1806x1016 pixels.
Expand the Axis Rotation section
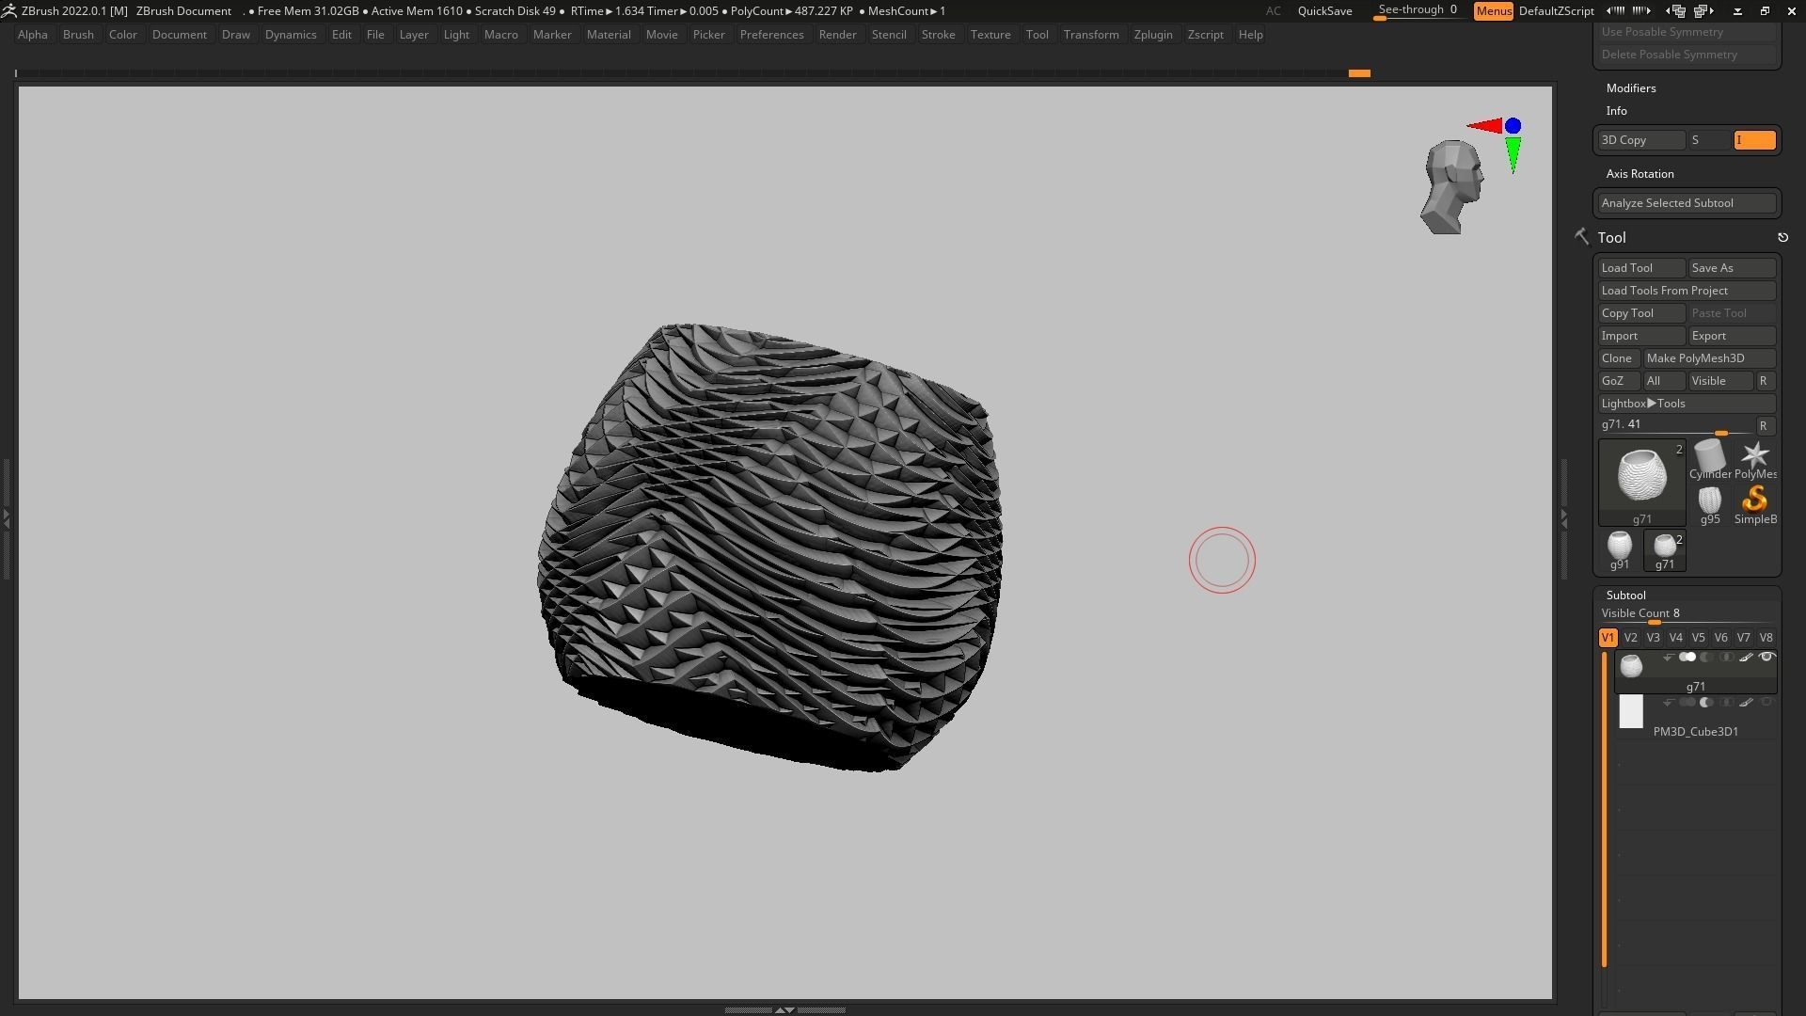click(1640, 174)
